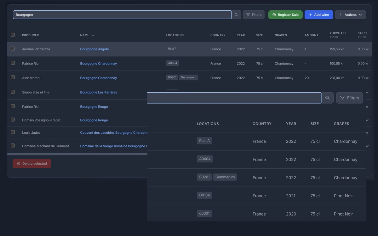Image resolution: width=378 pixels, height=236 pixels.
Task: Open Patrice Rion's Bourgogne Chardonnay link
Action: point(99,64)
